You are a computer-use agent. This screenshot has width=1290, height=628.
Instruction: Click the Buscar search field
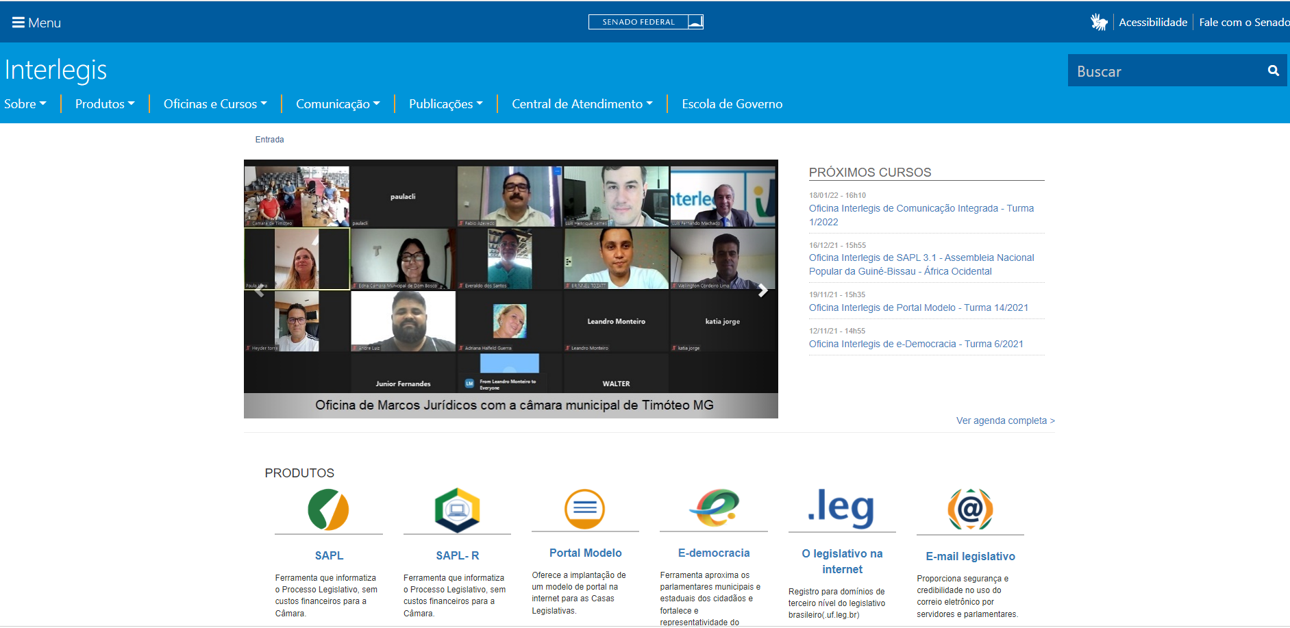point(1165,71)
